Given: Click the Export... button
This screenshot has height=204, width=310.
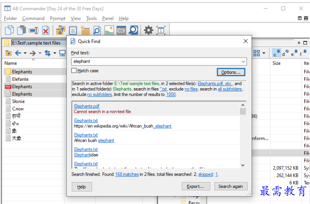Looking at the screenshot, I should point(196,186).
